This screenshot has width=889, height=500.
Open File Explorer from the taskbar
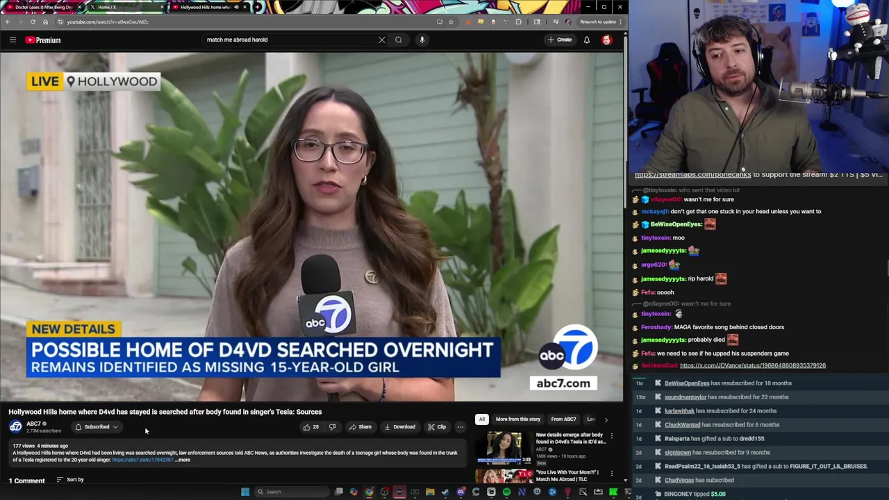(x=430, y=492)
